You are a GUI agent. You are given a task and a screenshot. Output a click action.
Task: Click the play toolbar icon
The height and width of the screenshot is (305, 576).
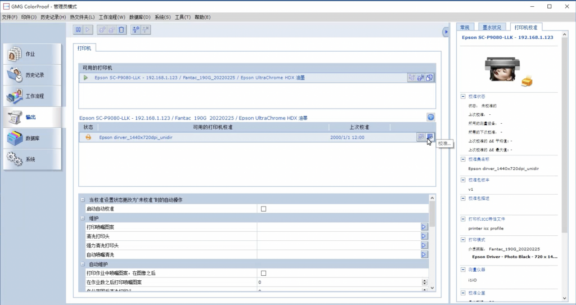click(88, 30)
